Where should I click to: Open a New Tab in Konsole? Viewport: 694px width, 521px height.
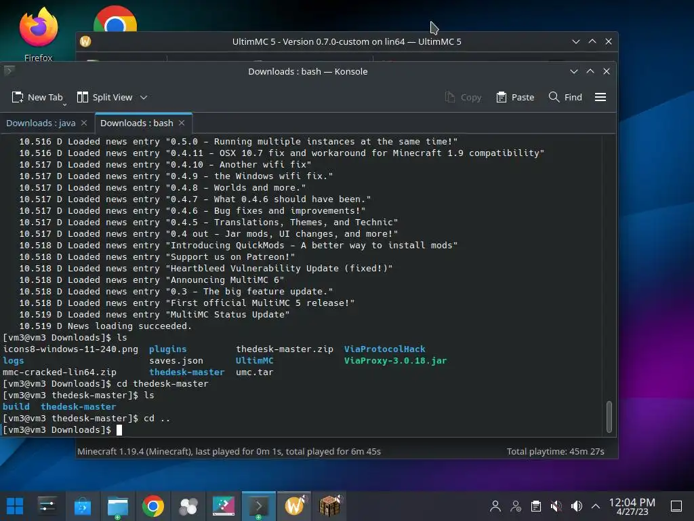(x=37, y=97)
